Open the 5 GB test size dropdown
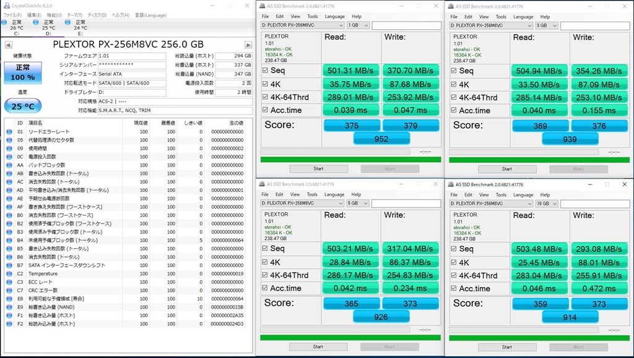 358,203
